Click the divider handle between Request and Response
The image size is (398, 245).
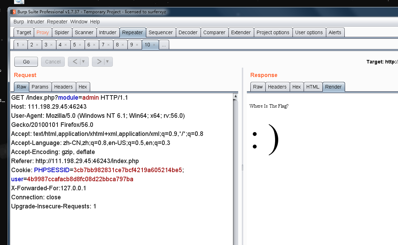pyautogui.click(x=242, y=168)
